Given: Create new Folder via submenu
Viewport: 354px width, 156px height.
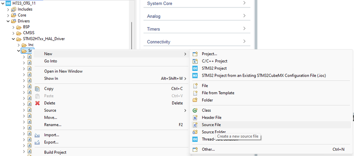Looking at the screenshot, I should 271,100.
